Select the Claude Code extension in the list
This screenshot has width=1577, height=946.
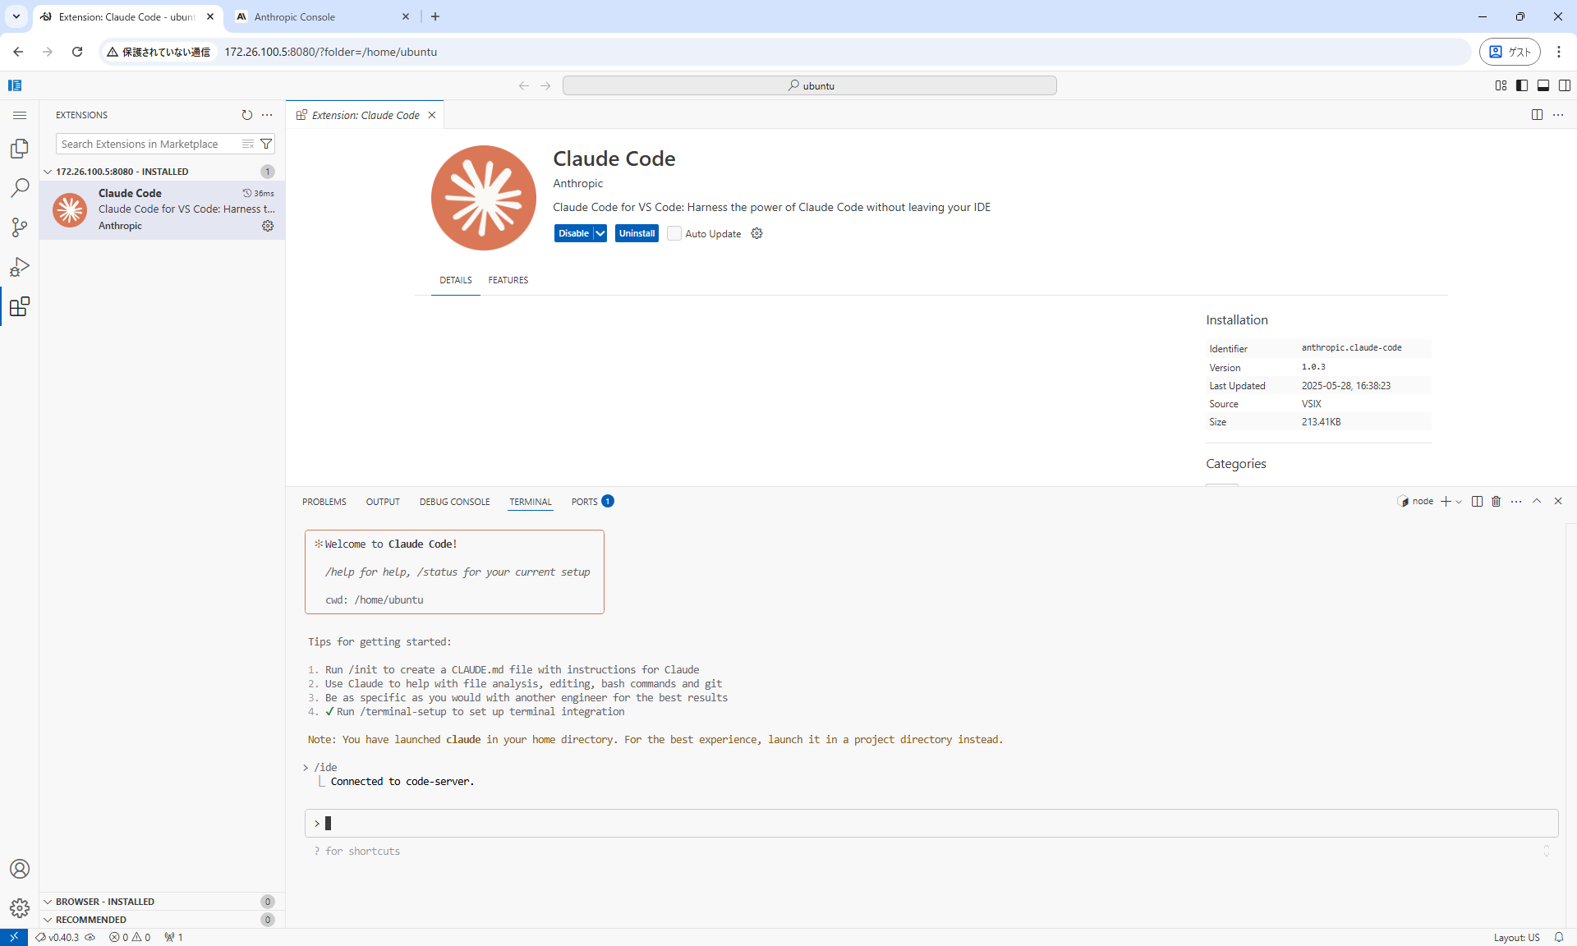163,209
